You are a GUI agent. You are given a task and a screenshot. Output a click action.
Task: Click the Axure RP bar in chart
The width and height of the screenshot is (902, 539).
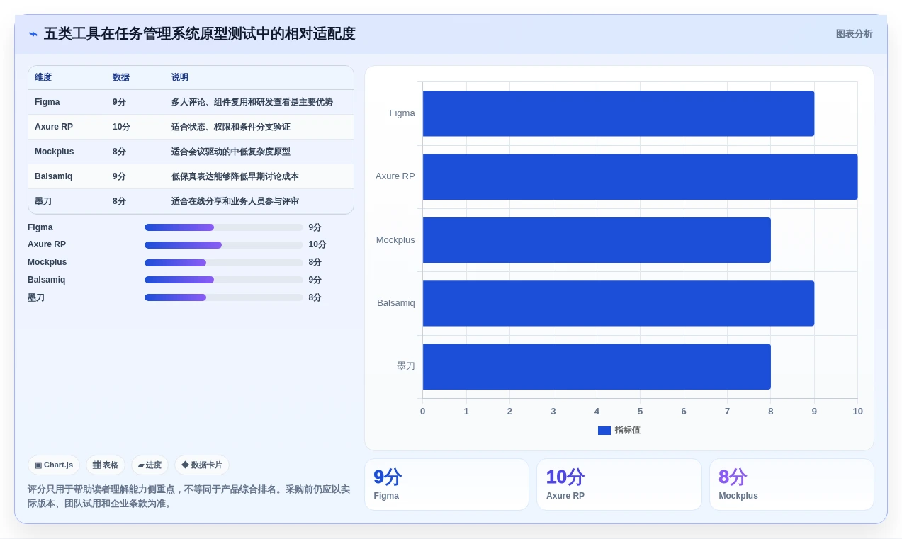click(640, 176)
